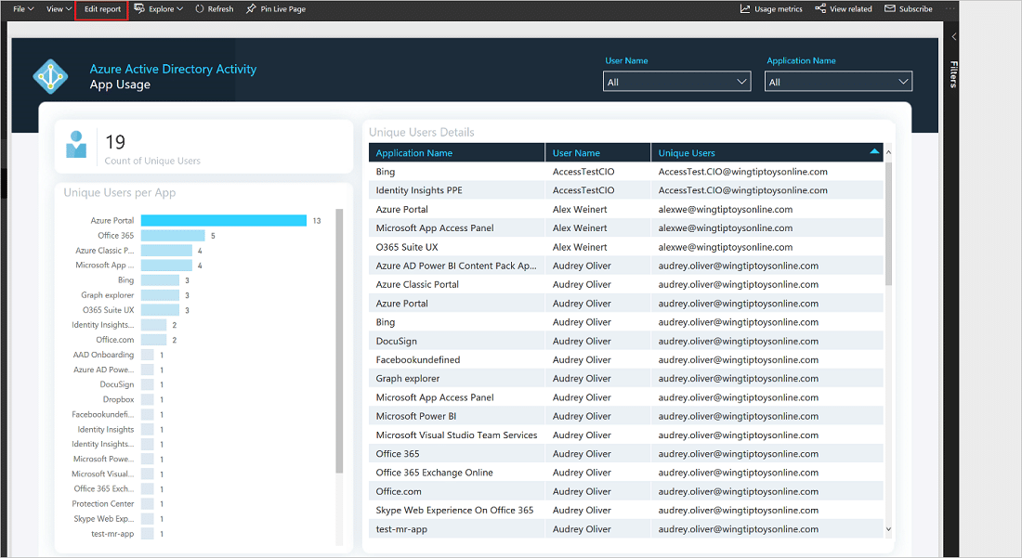Viewport: 1022px width, 558px height.
Task: Click the unique users person icon
Action: click(x=76, y=145)
